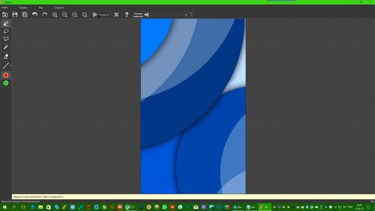
Task: Run the erase process with play button
Action: (x=101, y=15)
